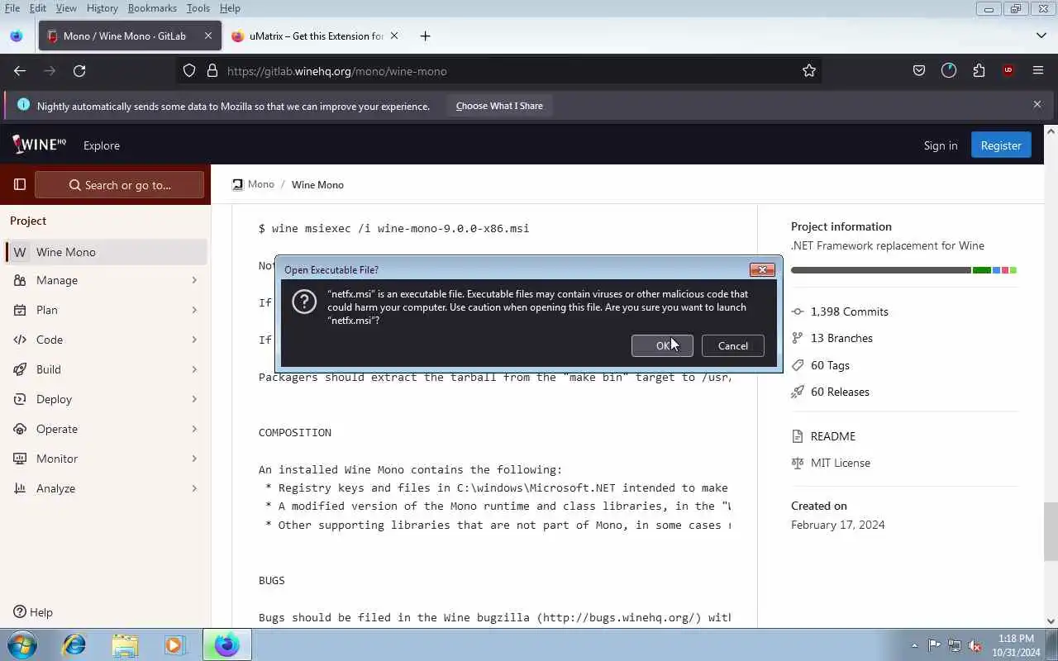The height and width of the screenshot is (661, 1058).
Task: Open the File menu
Action: pyautogui.click(x=12, y=8)
